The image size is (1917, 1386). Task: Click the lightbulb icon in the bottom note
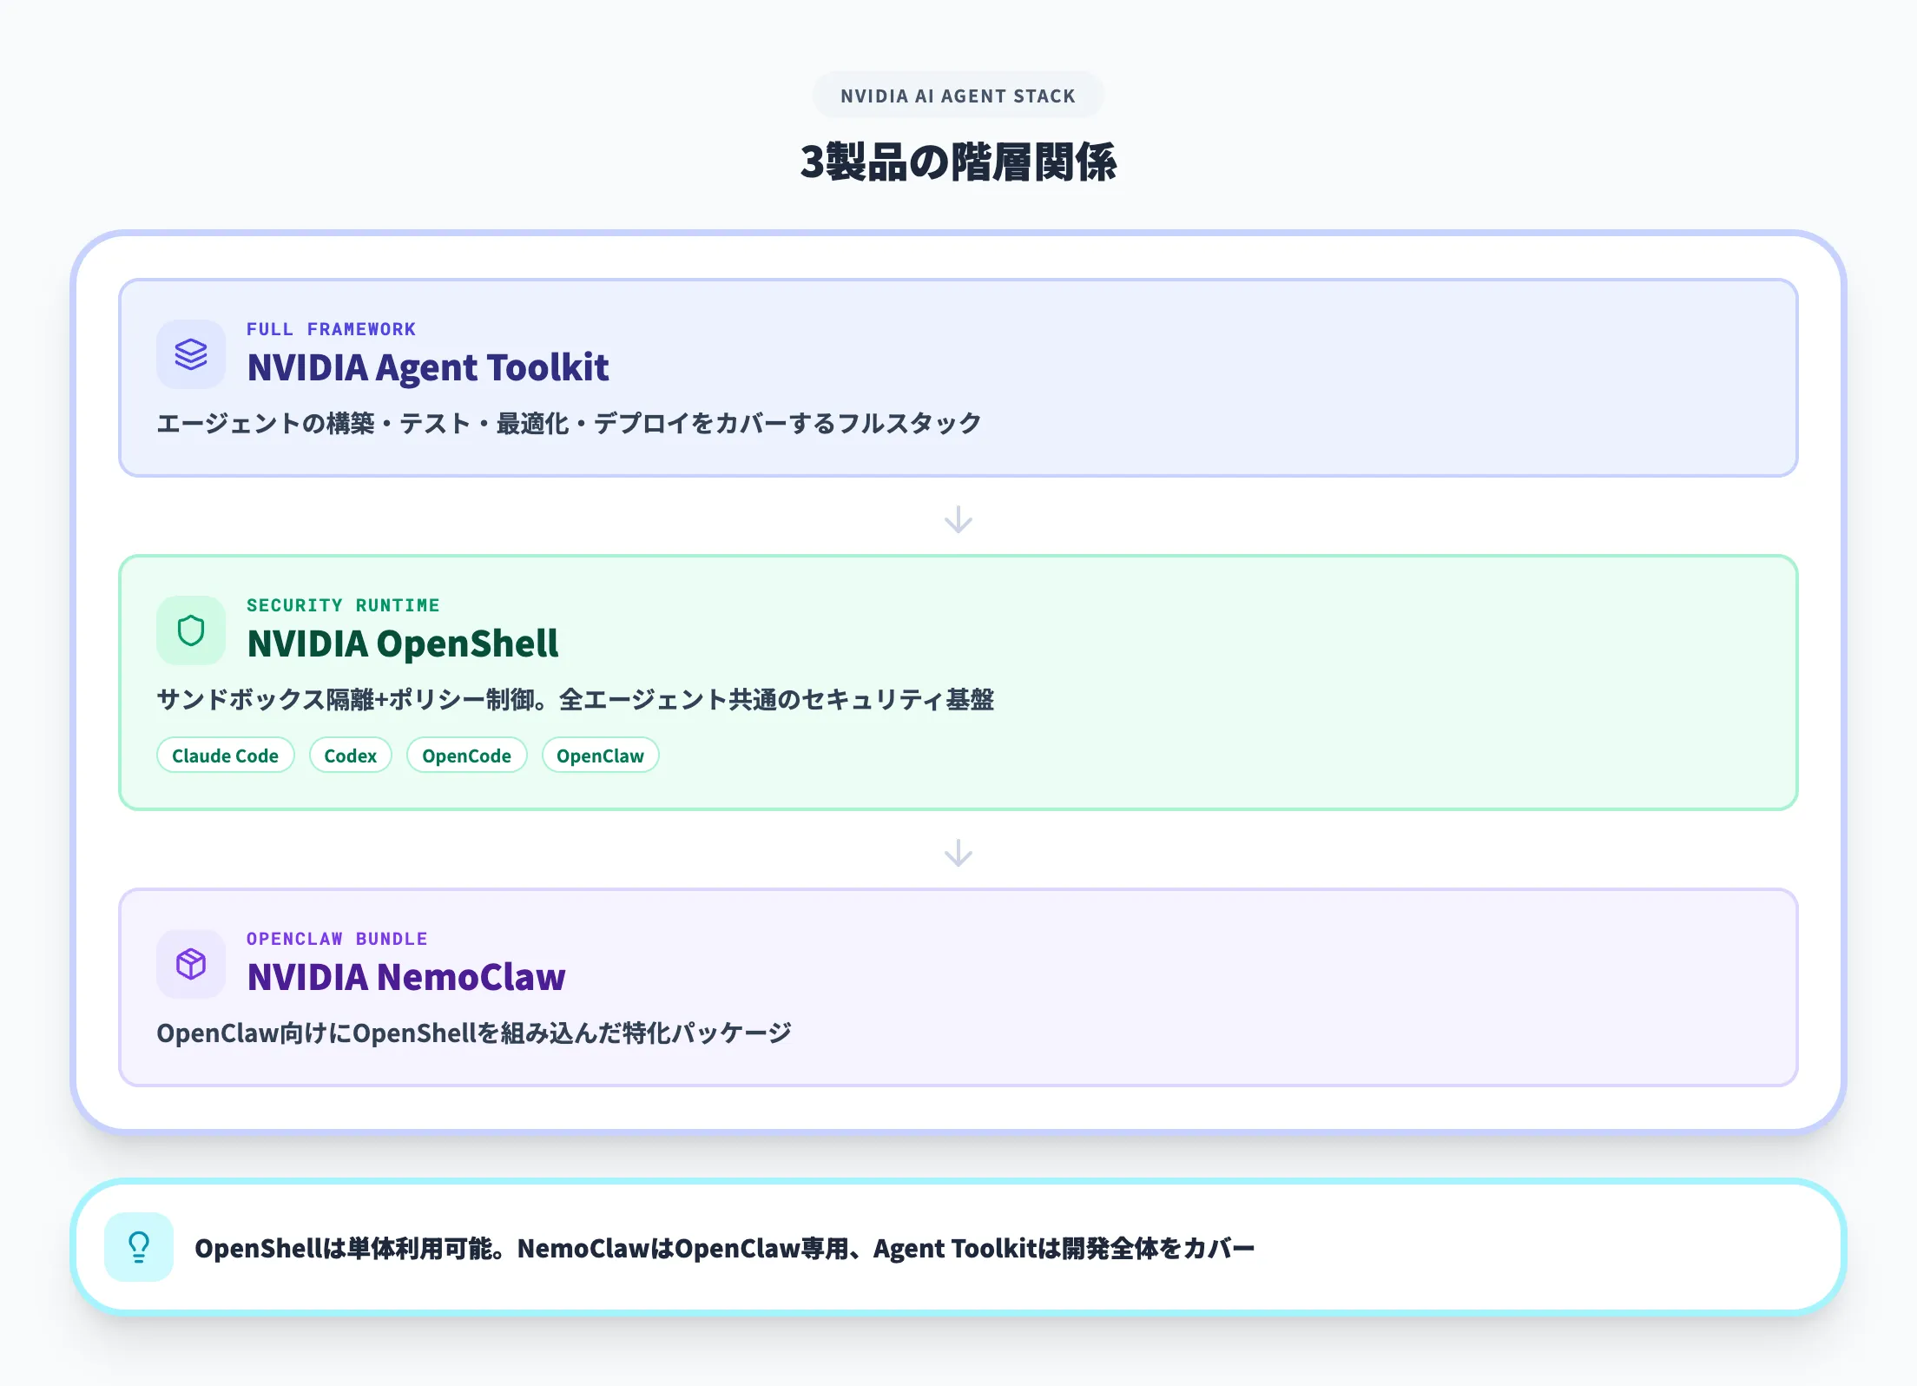140,1248
